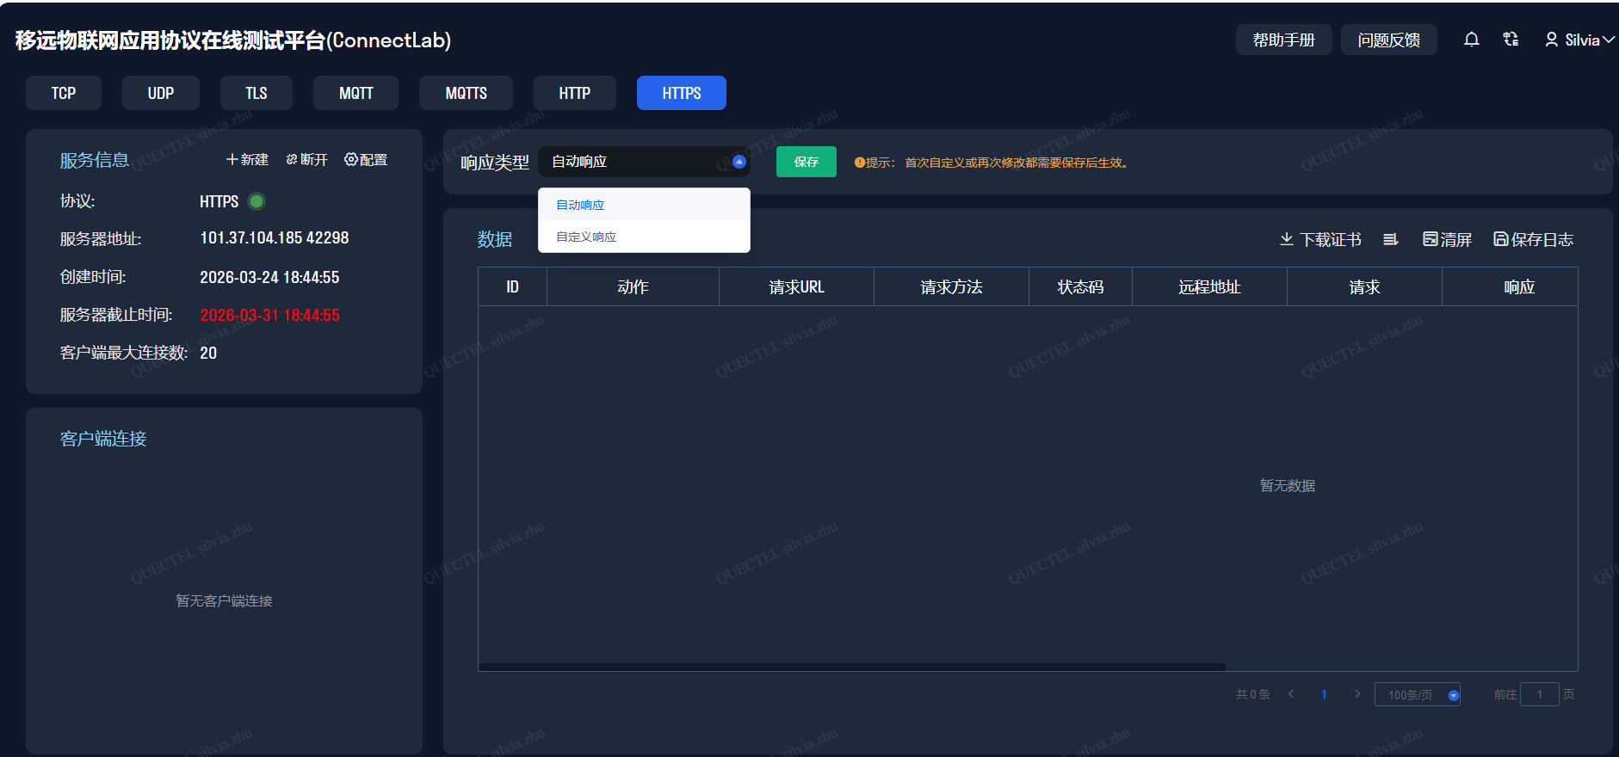The width and height of the screenshot is (1619, 757).
Task: Disconnect the server using 断开
Action: coord(307,160)
